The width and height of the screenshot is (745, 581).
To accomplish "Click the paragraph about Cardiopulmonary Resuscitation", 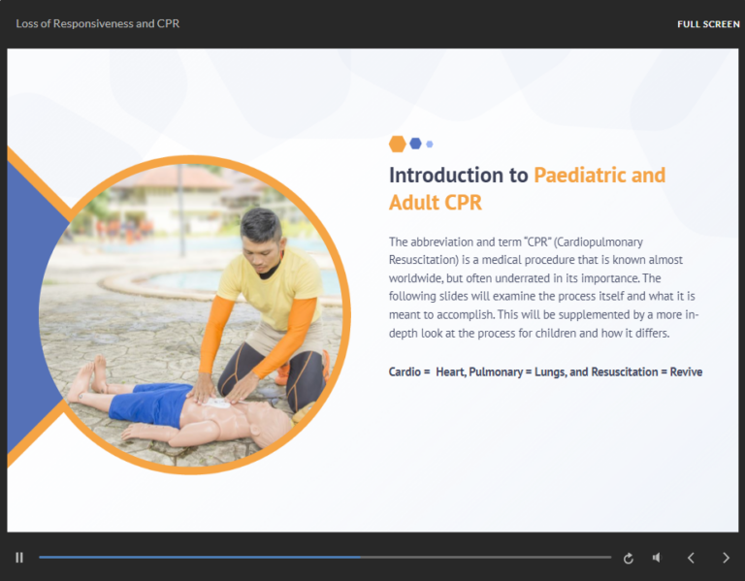I will (x=543, y=287).
